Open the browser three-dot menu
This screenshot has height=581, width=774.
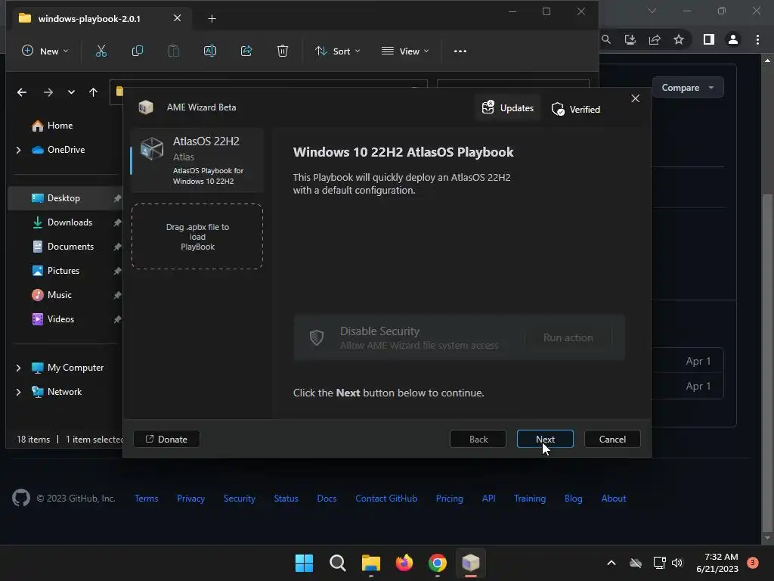pos(757,39)
